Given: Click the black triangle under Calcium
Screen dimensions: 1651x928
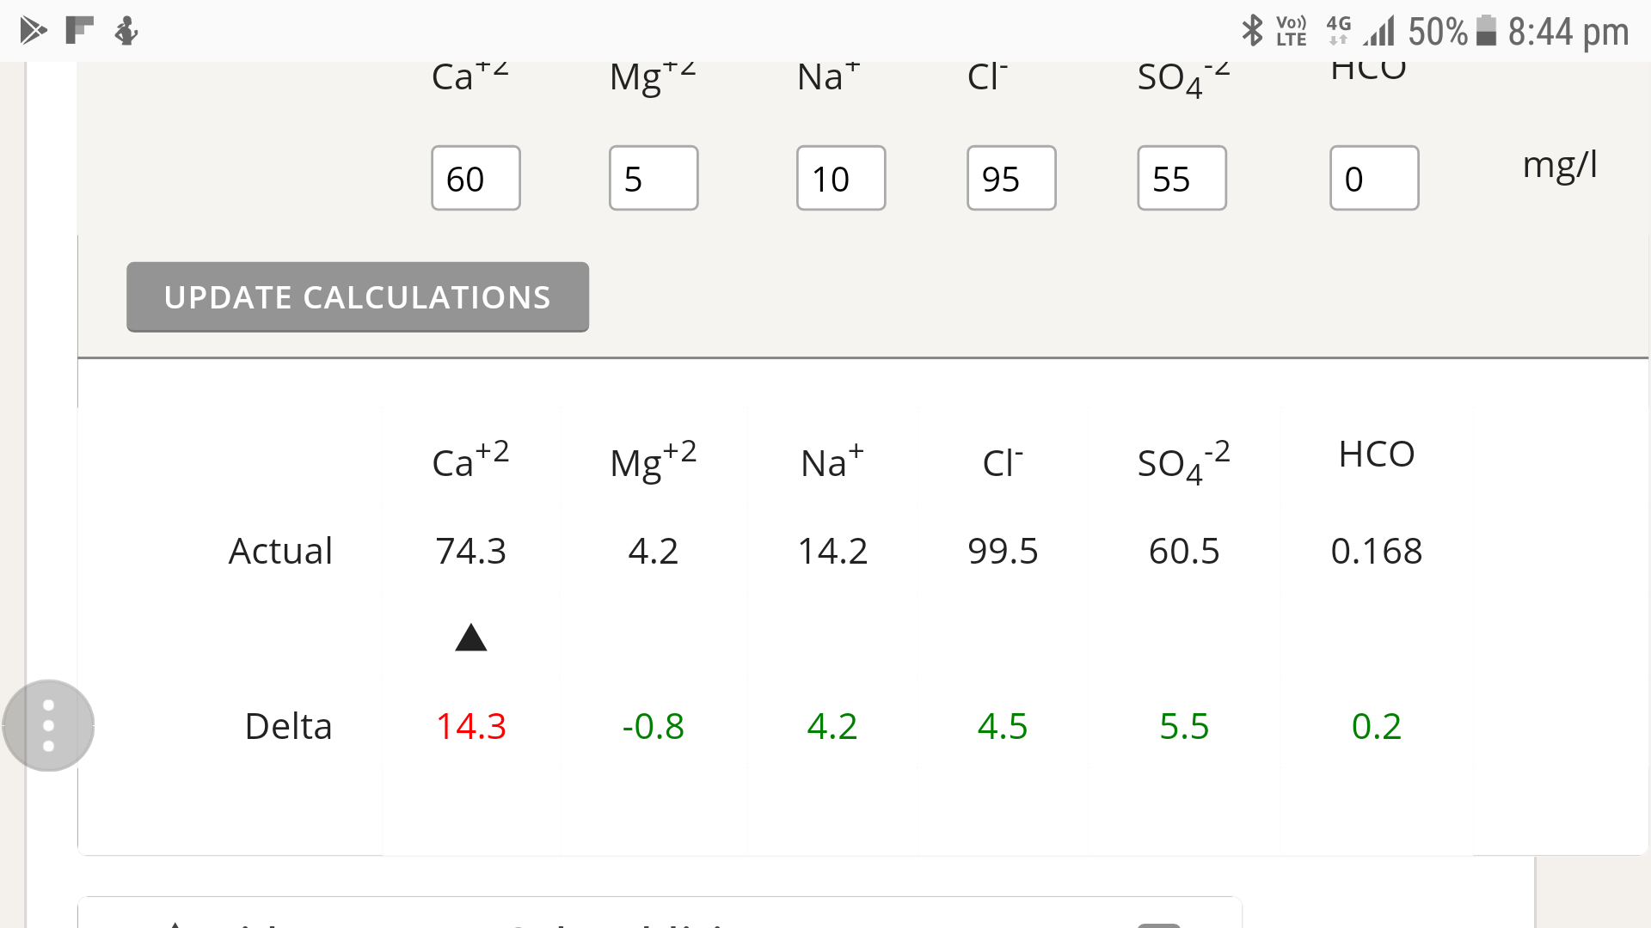Looking at the screenshot, I should tap(471, 638).
